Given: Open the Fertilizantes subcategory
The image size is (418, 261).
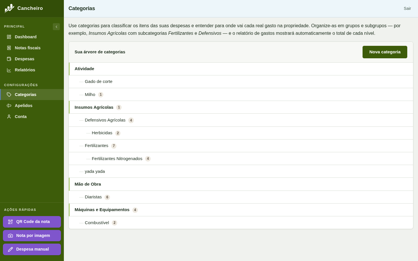Looking at the screenshot, I should click(241, 146).
